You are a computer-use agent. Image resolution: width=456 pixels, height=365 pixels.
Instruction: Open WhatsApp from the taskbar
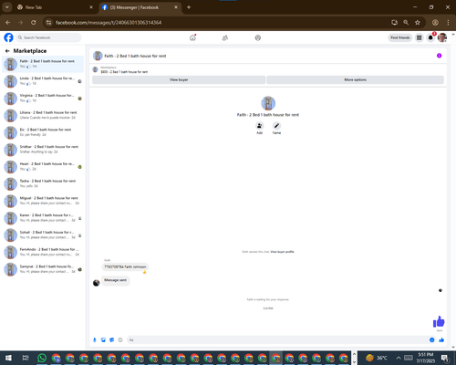(42, 358)
